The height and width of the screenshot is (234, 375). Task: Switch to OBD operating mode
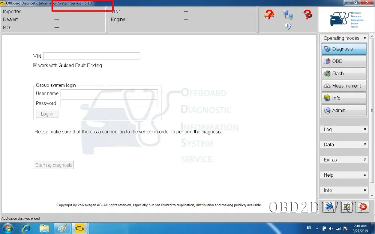coord(344,61)
